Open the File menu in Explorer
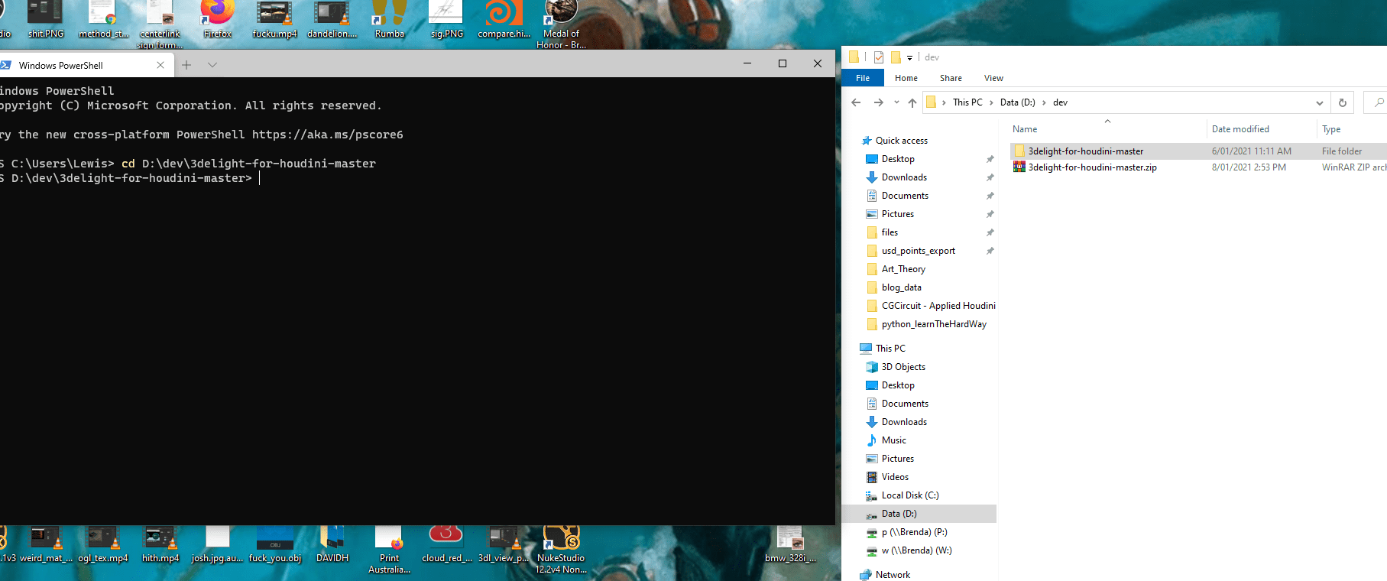 point(863,78)
